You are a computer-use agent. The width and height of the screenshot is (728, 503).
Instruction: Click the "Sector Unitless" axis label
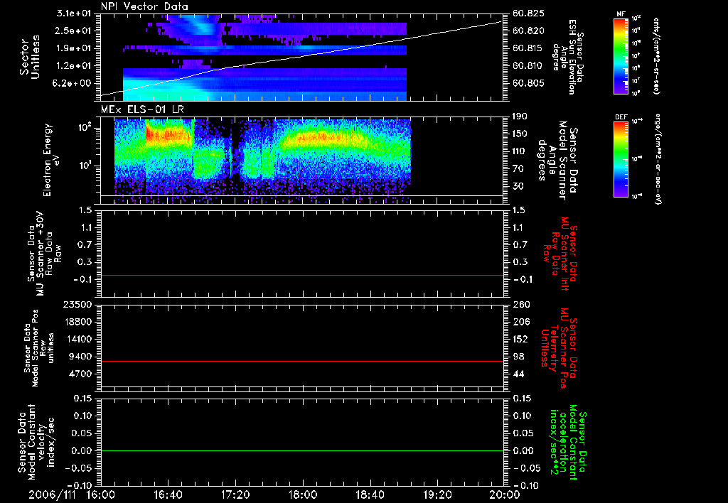click(x=30, y=57)
